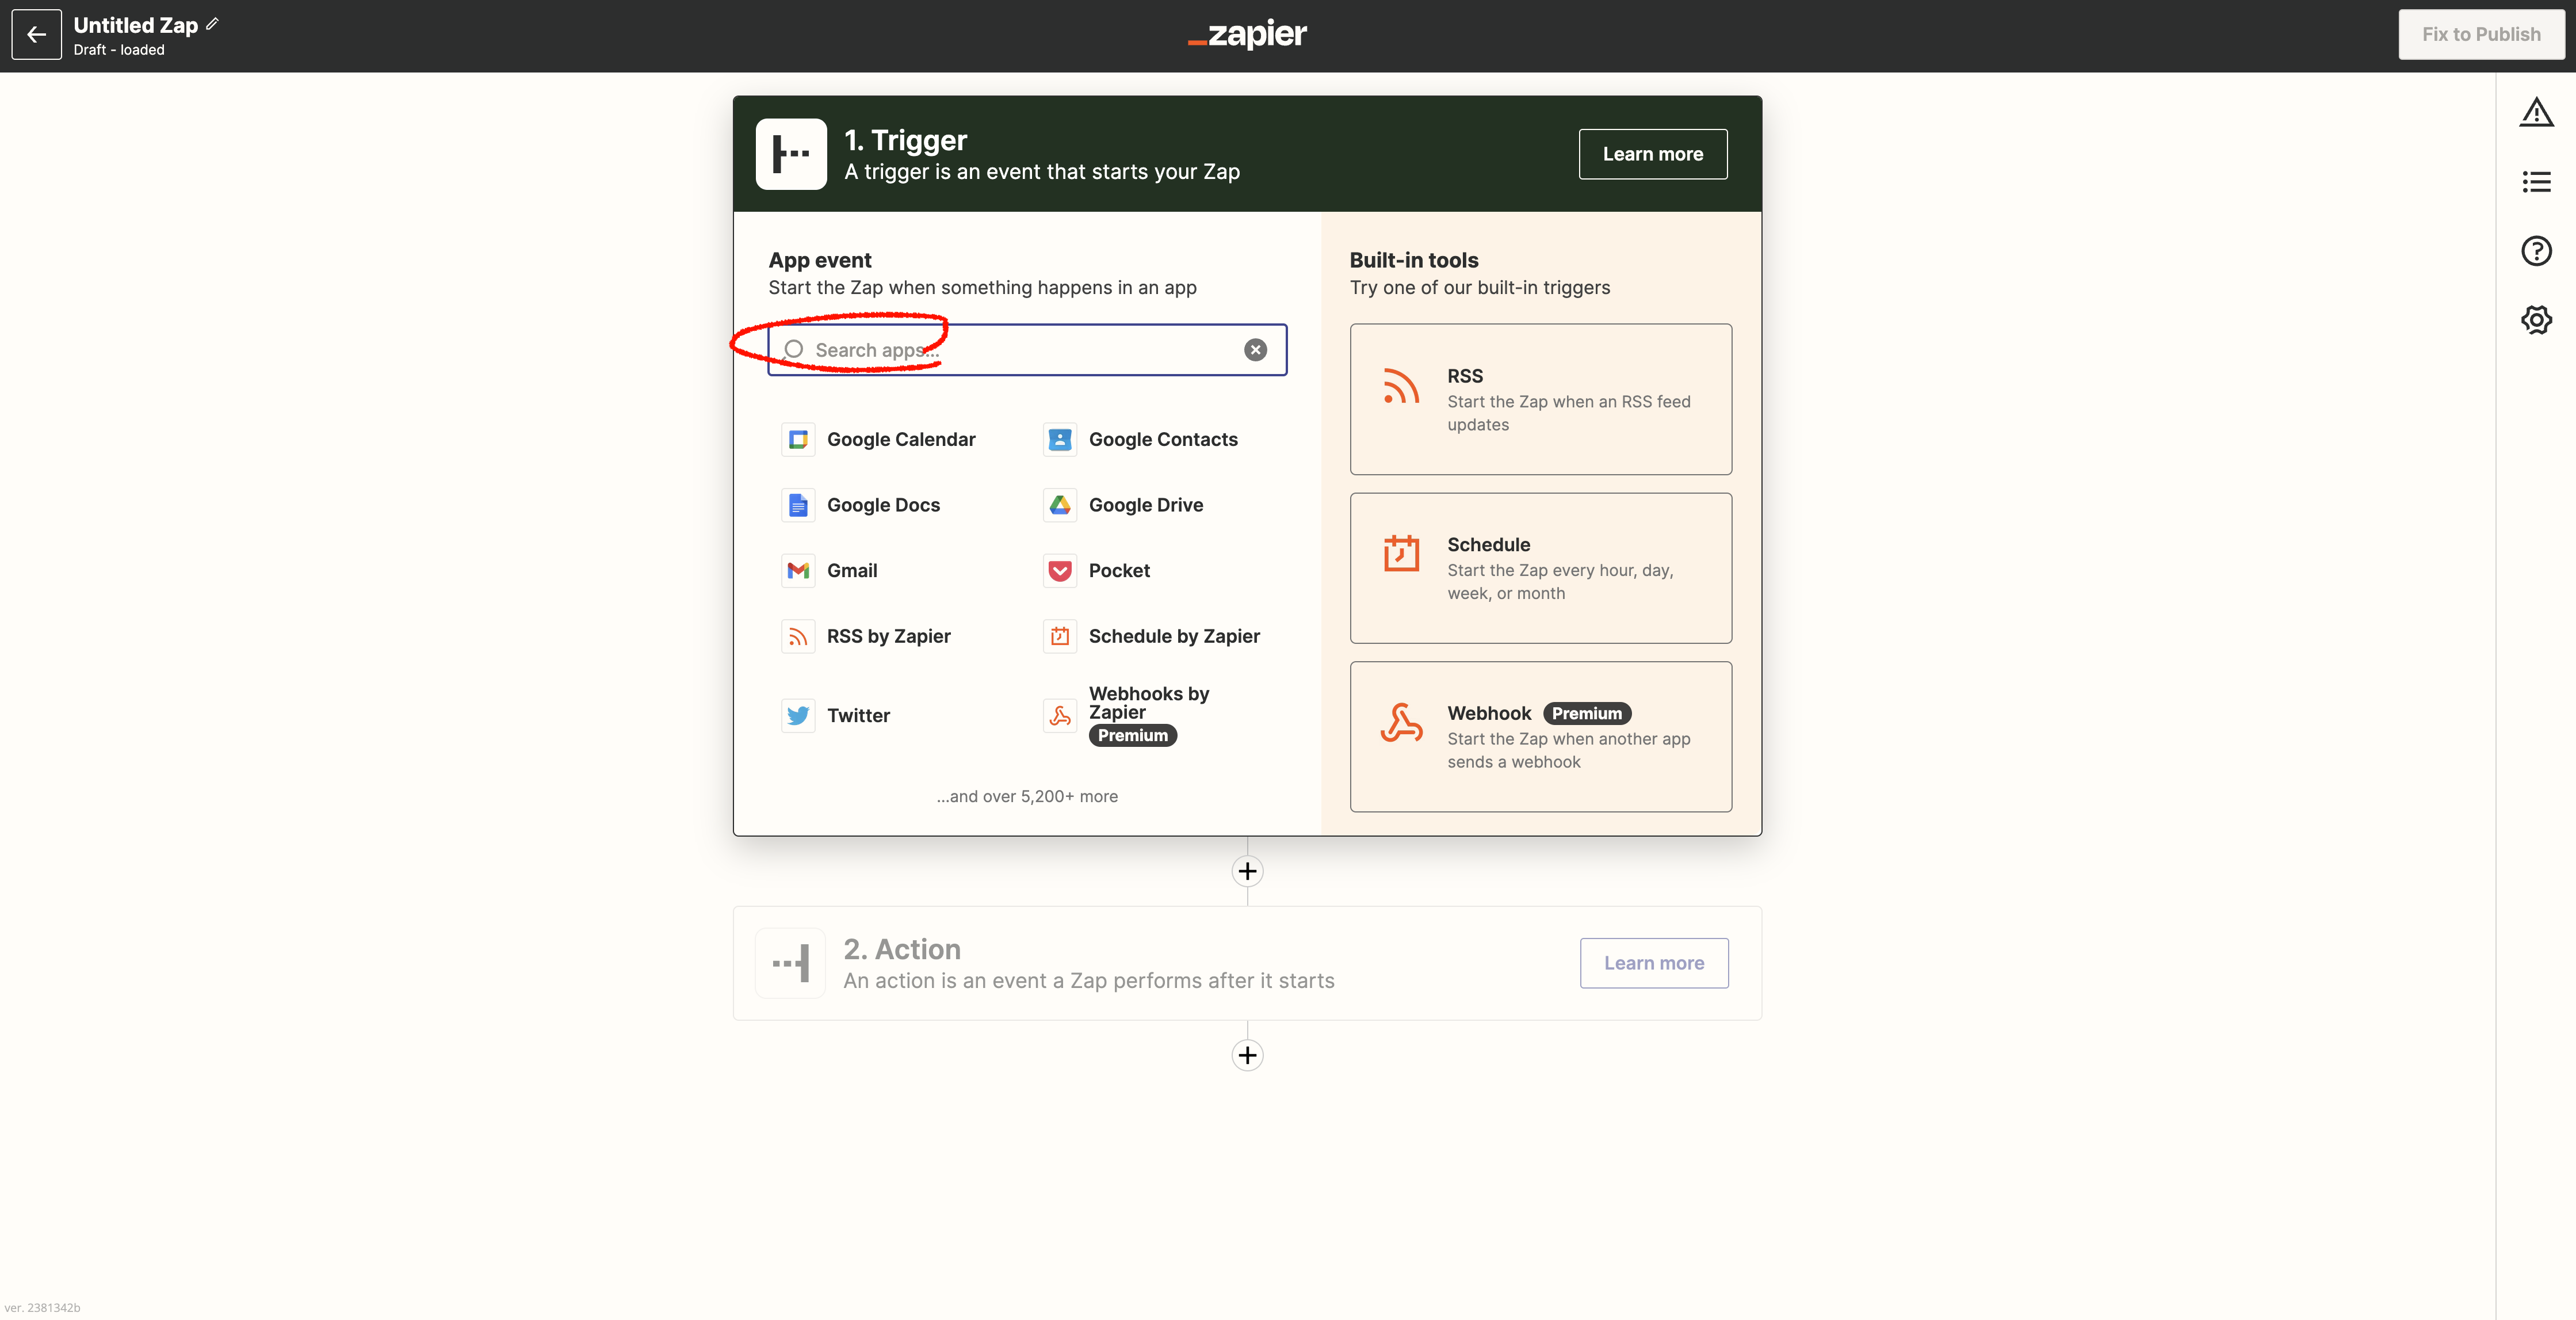Open the outline list icon in sidebar
This screenshot has height=1320, width=2576.
click(x=2536, y=181)
